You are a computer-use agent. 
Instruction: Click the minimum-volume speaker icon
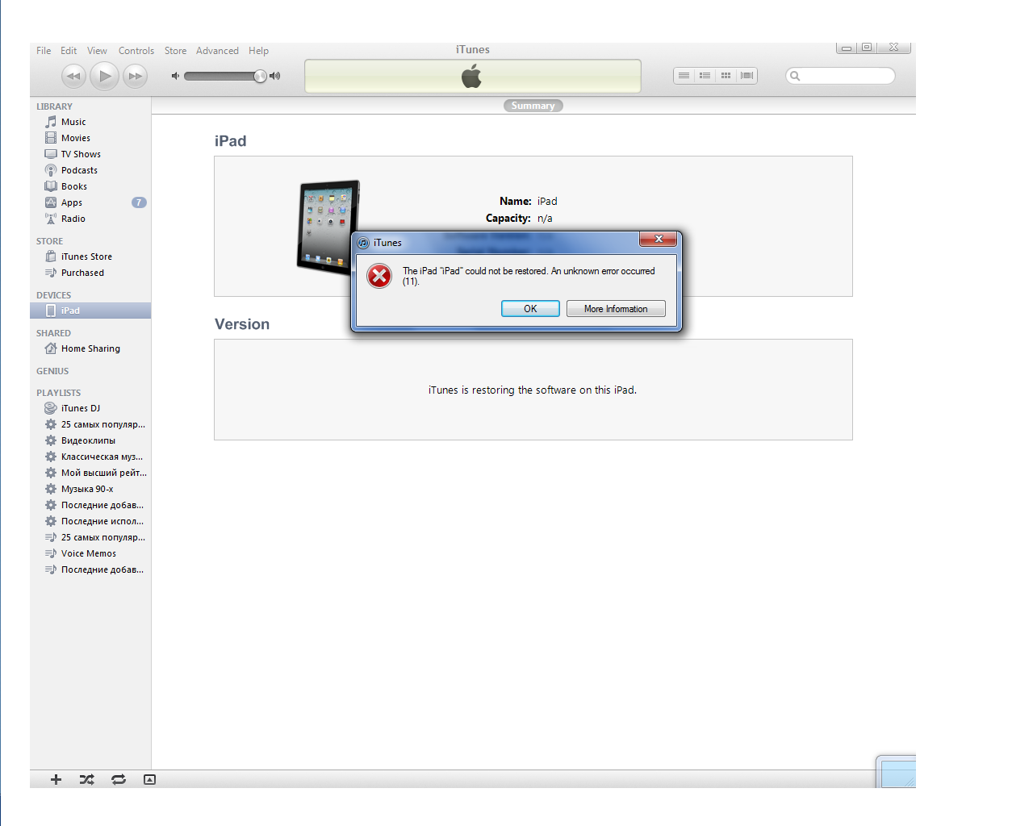click(175, 76)
